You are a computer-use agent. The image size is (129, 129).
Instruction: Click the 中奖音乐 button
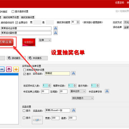click(38, 58)
